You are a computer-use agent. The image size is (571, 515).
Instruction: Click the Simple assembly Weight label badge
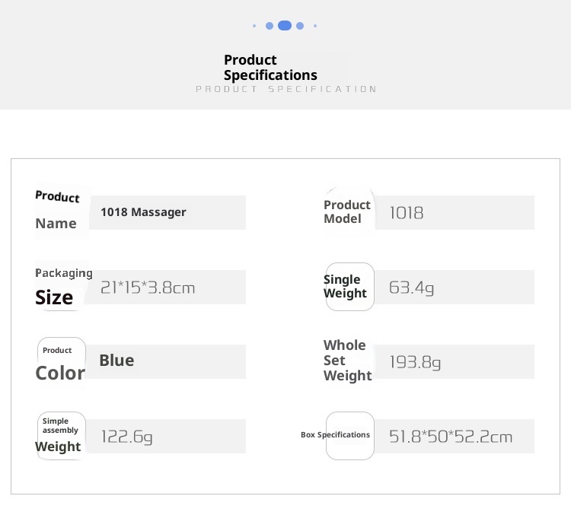pyautogui.click(x=61, y=436)
